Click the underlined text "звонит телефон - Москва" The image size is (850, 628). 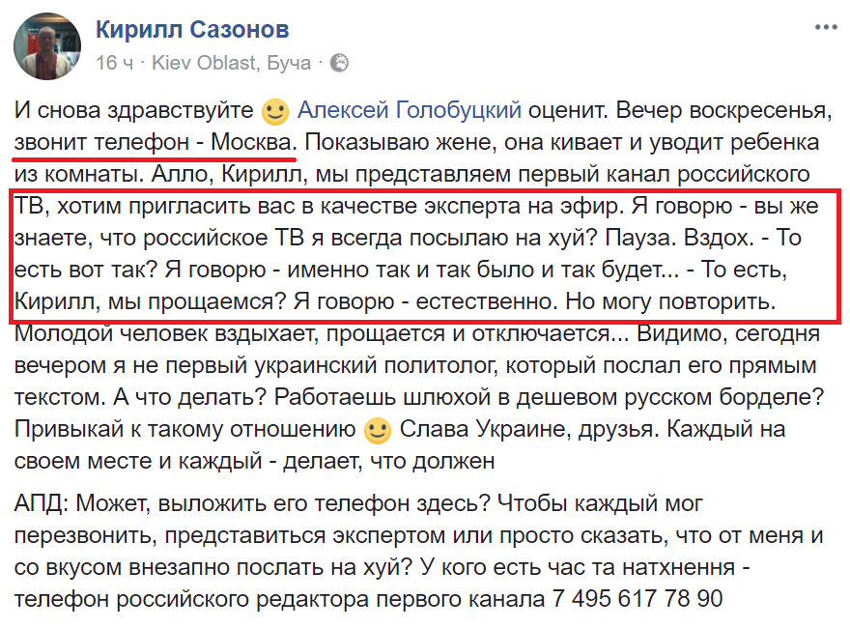[155, 143]
